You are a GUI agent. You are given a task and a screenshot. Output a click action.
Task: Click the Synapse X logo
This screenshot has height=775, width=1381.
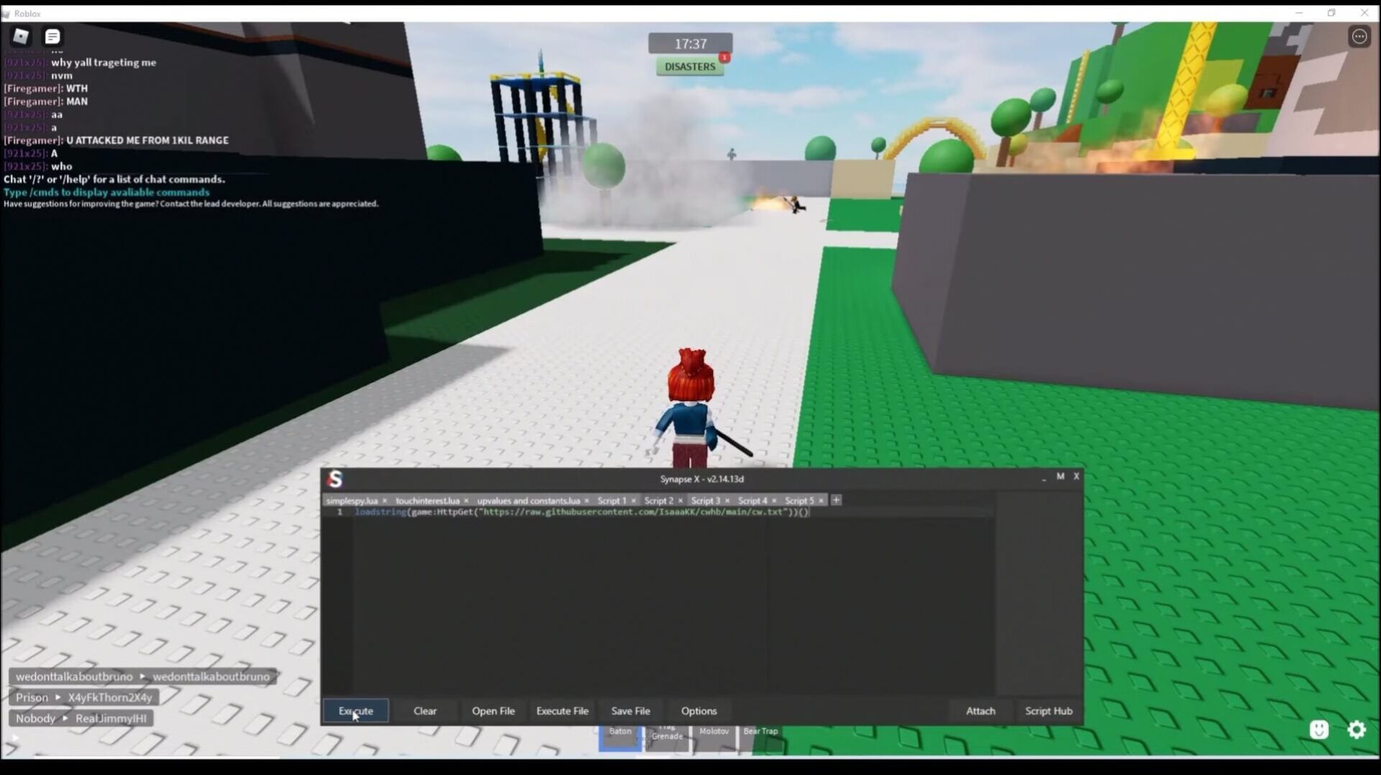click(335, 479)
